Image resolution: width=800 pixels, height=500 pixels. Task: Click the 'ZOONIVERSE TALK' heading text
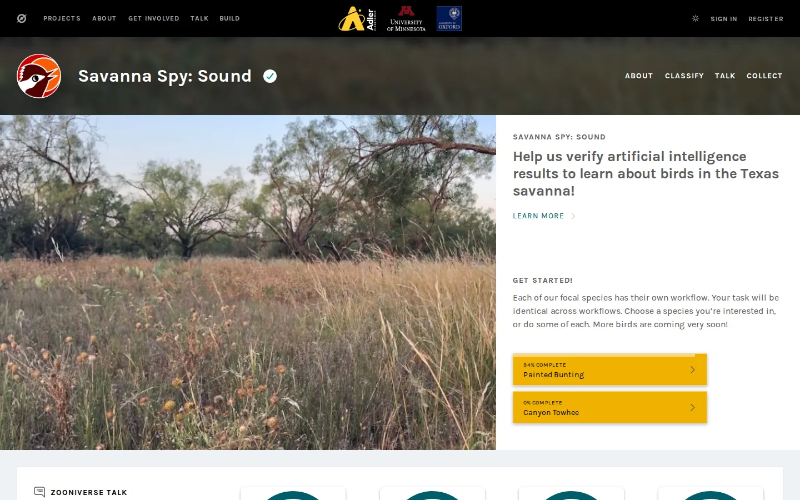89,492
